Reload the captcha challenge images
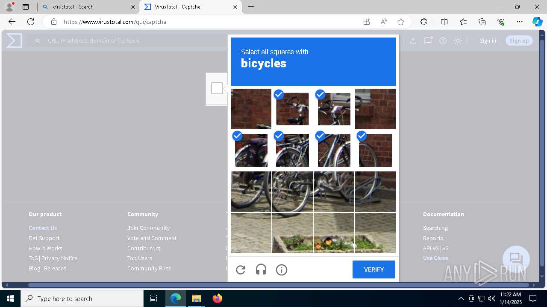 coord(241,269)
